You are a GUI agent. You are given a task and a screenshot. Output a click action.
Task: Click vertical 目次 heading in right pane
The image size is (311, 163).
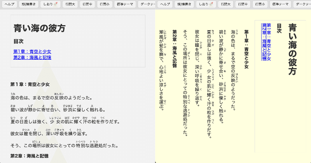[x=279, y=28]
